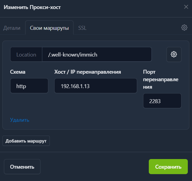Screen dimensions: 192x181
Task: Click the Схема field label
Action: 18,72
